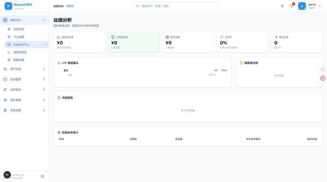Open the notification bell

pyautogui.click(x=291, y=6)
